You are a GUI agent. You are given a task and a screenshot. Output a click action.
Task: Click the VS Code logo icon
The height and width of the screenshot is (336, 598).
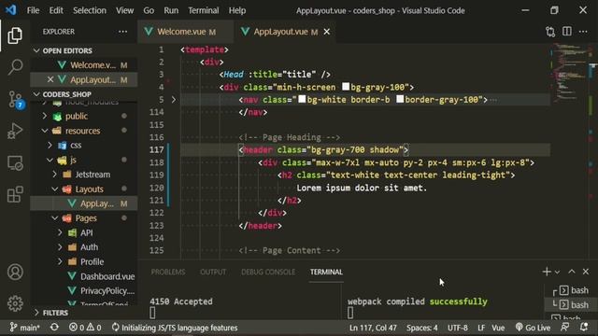10,10
